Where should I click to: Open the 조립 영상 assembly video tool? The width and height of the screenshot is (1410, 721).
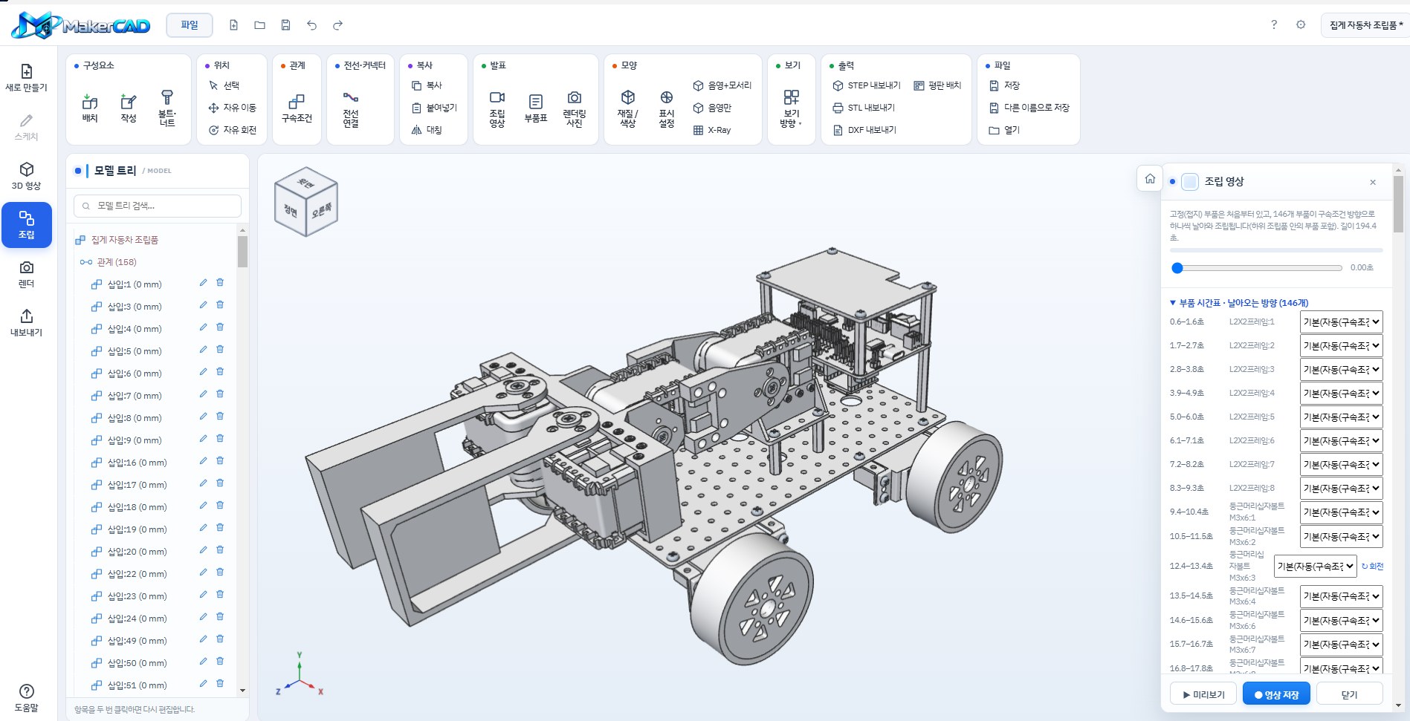click(497, 108)
